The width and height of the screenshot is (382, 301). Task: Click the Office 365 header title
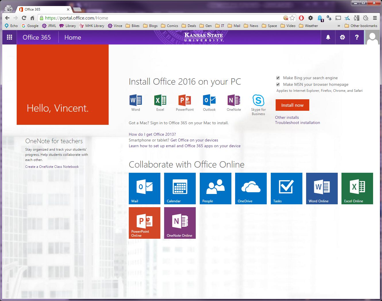click(x=37, y=37)
